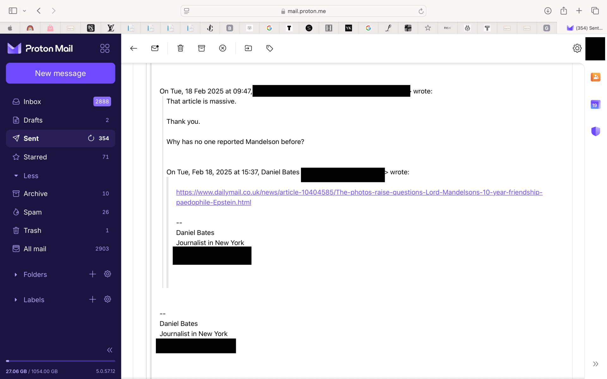Collapse folder list with Less
Image resolution: width=607 pixels, height=379 pixels.
[x=31, y=176]
